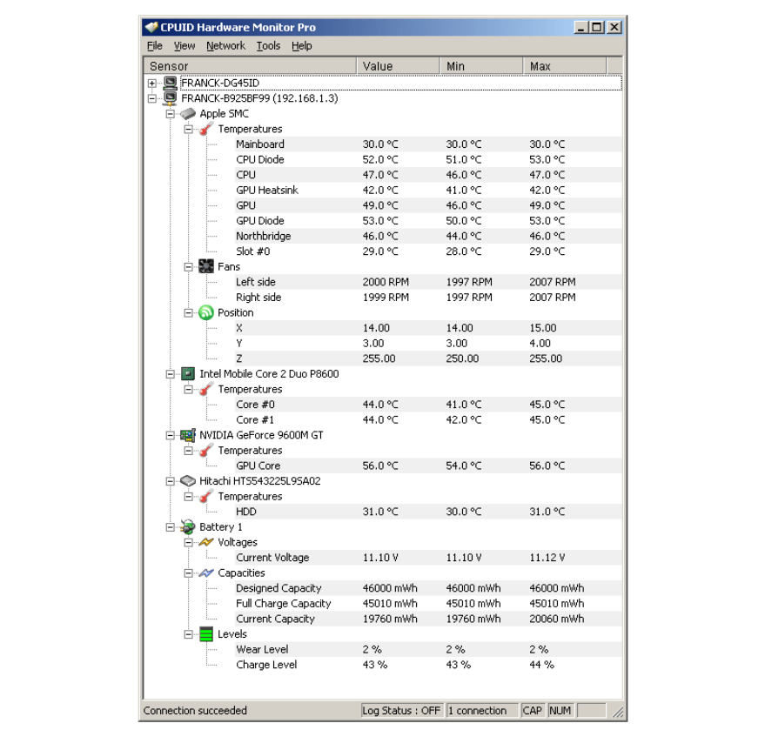
Task: Expand the FRANCK-DG45ID tree node
Action: point(151,83)
